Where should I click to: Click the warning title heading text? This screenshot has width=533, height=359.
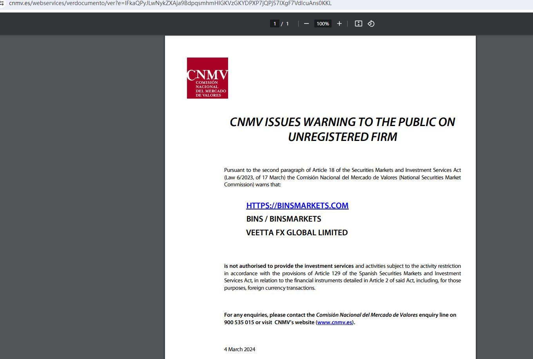342,129
